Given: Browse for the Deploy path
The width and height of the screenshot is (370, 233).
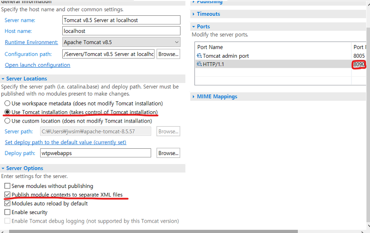Looking at the screenshot, I should (x=168, y=153).
